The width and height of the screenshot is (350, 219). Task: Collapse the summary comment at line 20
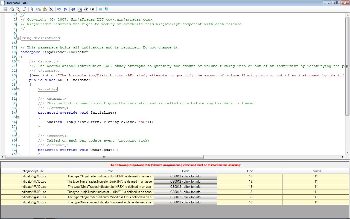click(x=18, y=62)
